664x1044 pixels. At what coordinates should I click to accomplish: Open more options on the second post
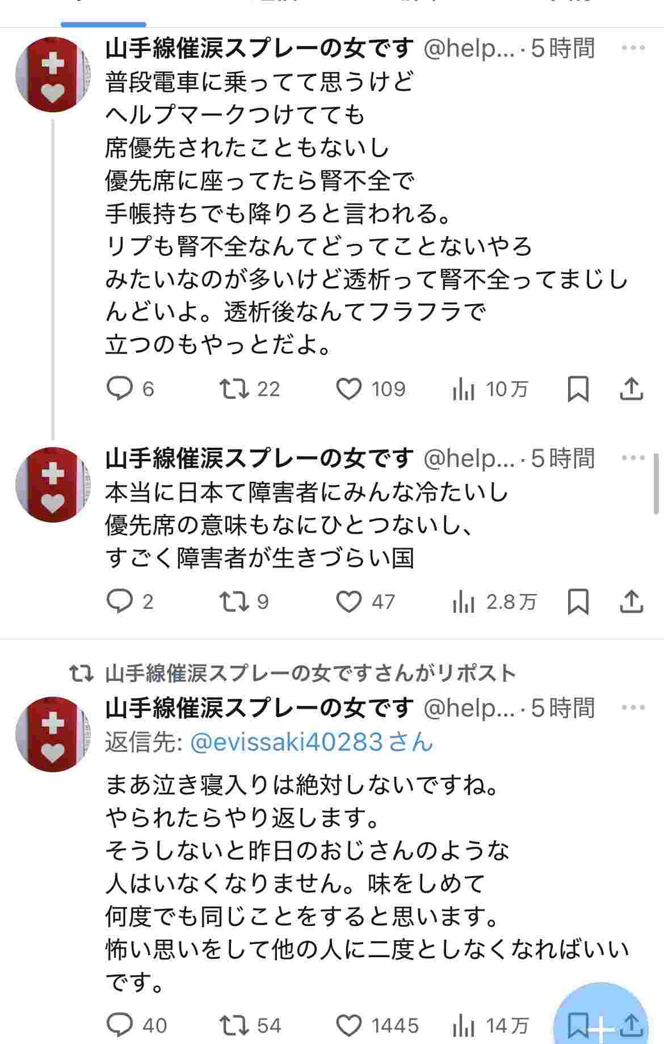pyautogui.click(x=633, y=458)
